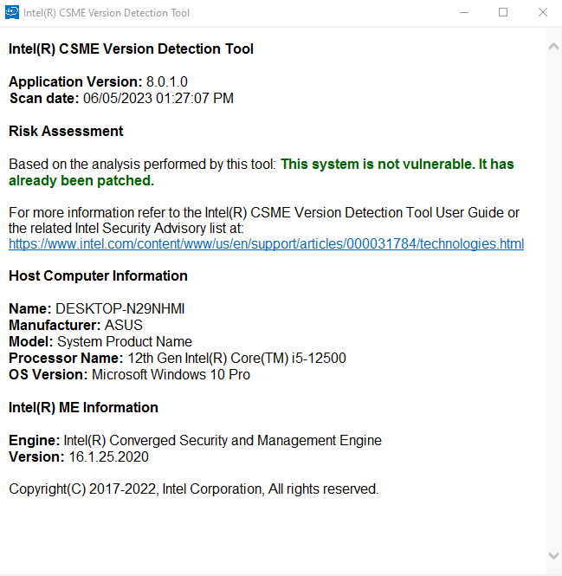
Task: Click the OS Version Windows 10 Pro line
Action: click(129, 375)
